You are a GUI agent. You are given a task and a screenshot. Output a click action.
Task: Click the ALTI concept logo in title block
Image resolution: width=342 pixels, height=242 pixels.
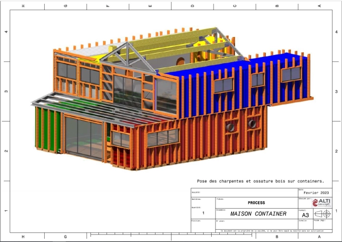click(x=322, y=203)
